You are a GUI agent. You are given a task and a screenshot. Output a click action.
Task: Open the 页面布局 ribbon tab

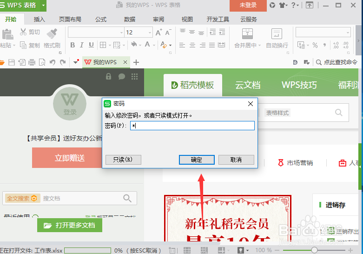tap(70, 19)
